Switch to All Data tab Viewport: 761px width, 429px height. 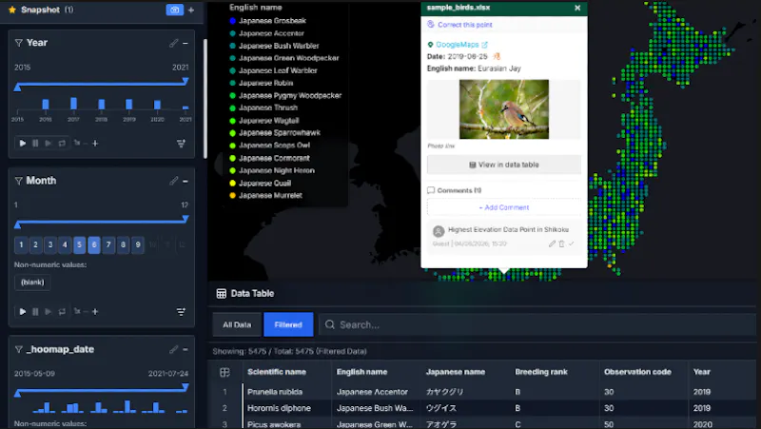(237, 324)
